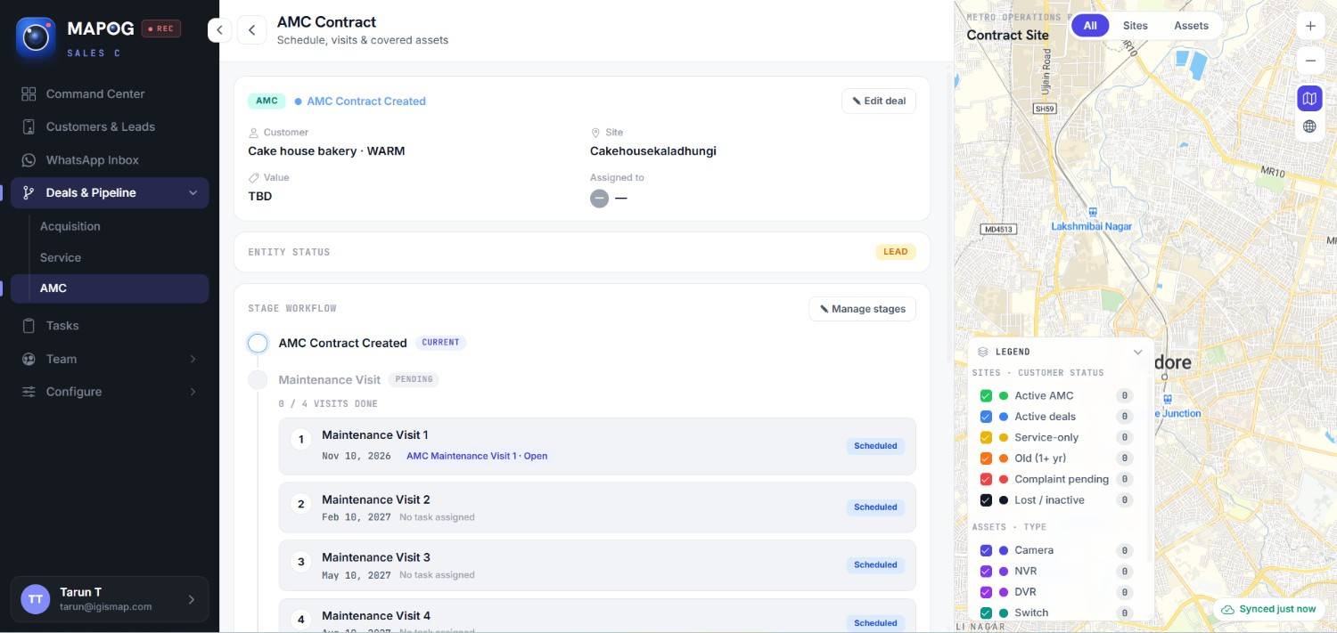Click the Customers & Leads phone icon

tap(29, 126)
